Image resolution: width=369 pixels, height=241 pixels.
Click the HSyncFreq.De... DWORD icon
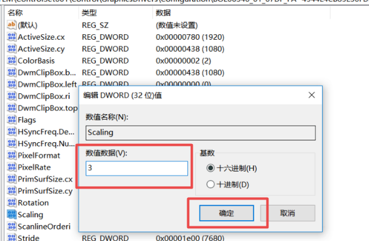(12, 132)
